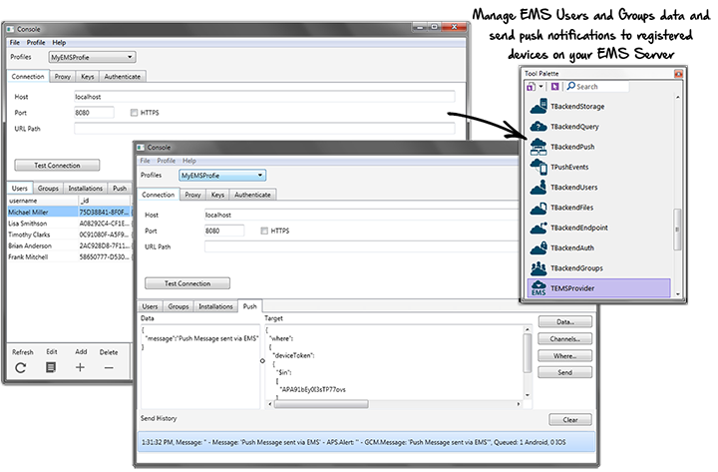
Task: Switch to Users tab in front Console
Action: [150, 306]
